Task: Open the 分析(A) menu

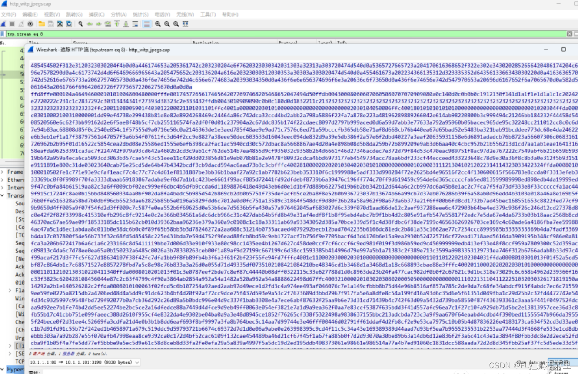Action: pyautogui.click(x=119, y=14)
